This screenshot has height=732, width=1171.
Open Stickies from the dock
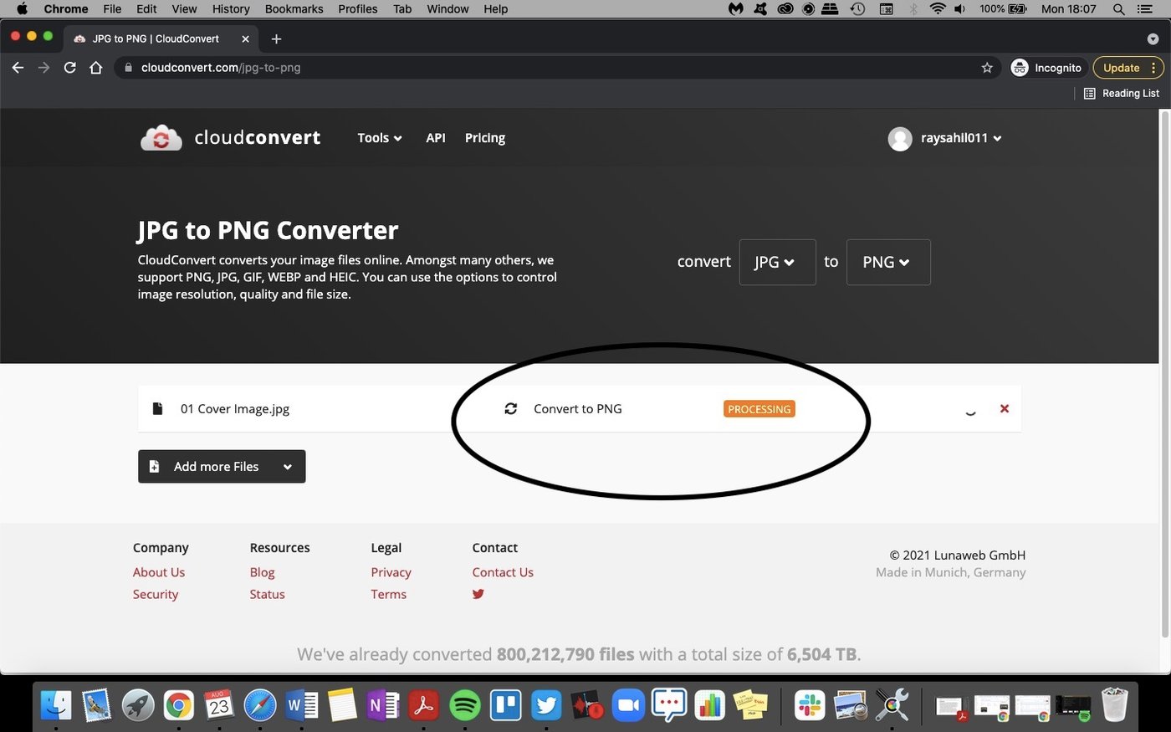click(x=750, y=705)
